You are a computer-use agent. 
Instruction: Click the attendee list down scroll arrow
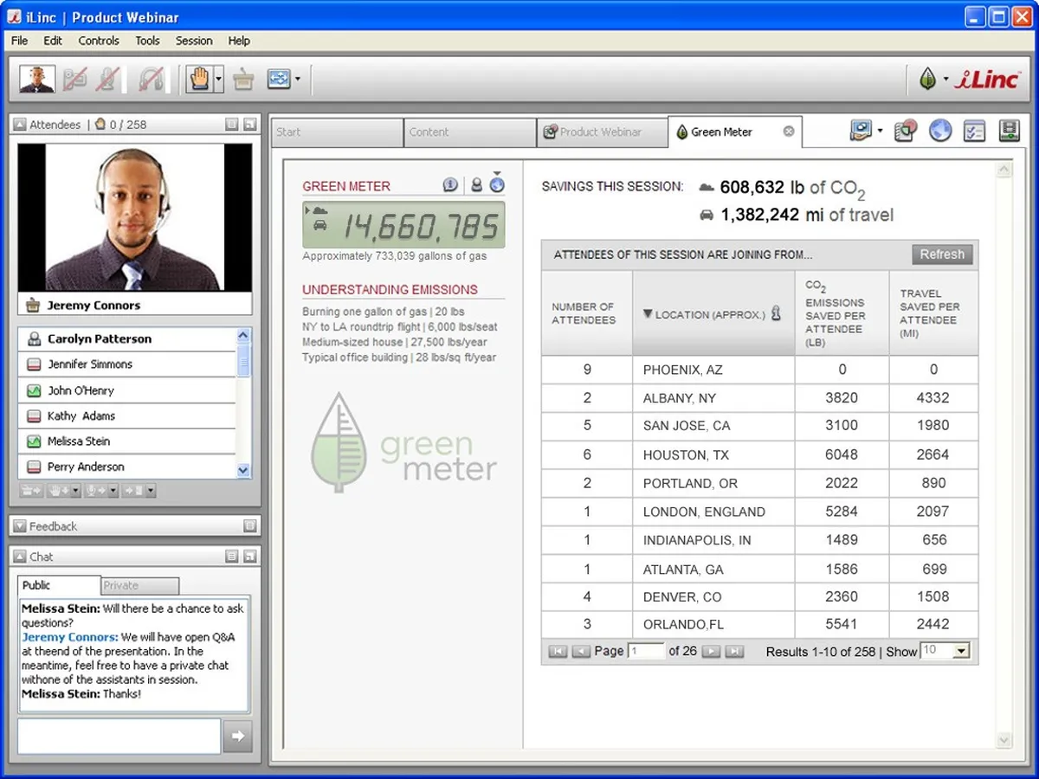(x=243, y=470)
